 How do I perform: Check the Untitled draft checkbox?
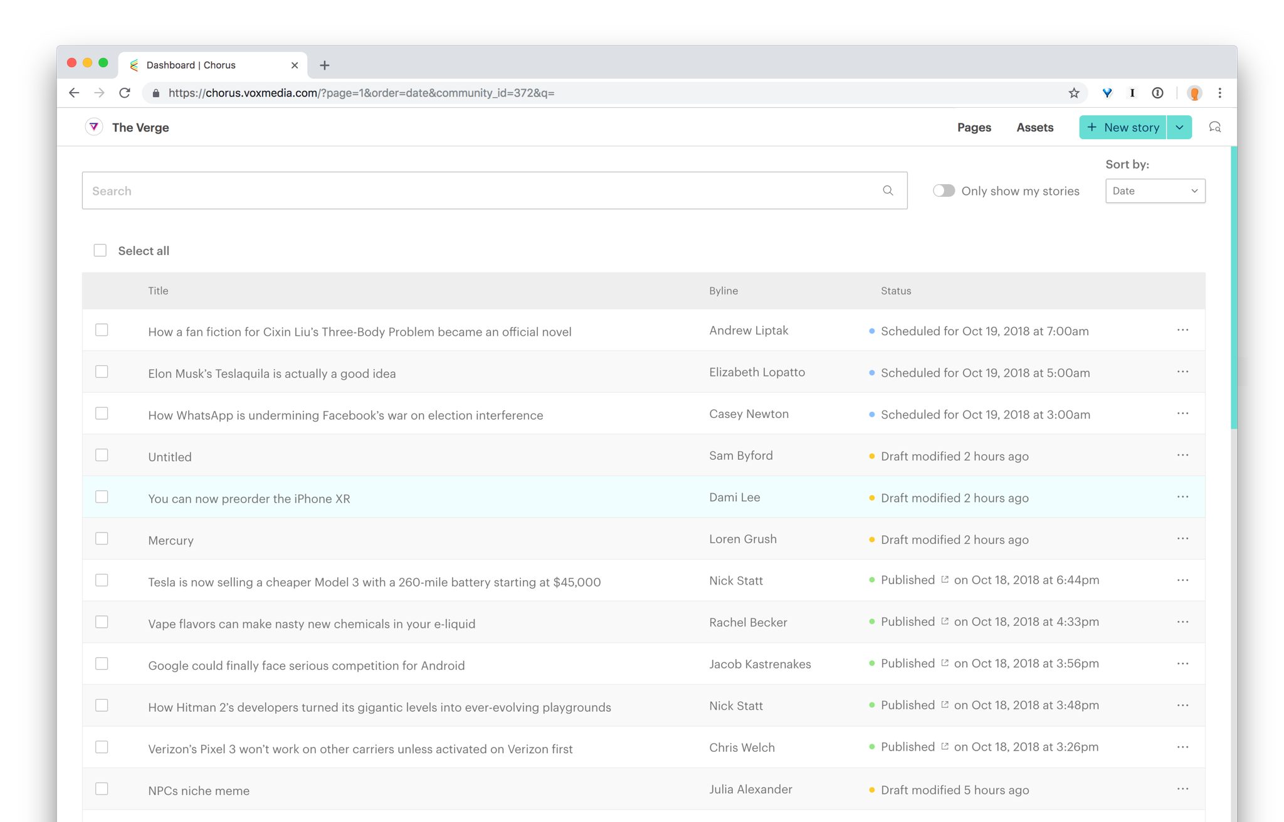(102, 455)
